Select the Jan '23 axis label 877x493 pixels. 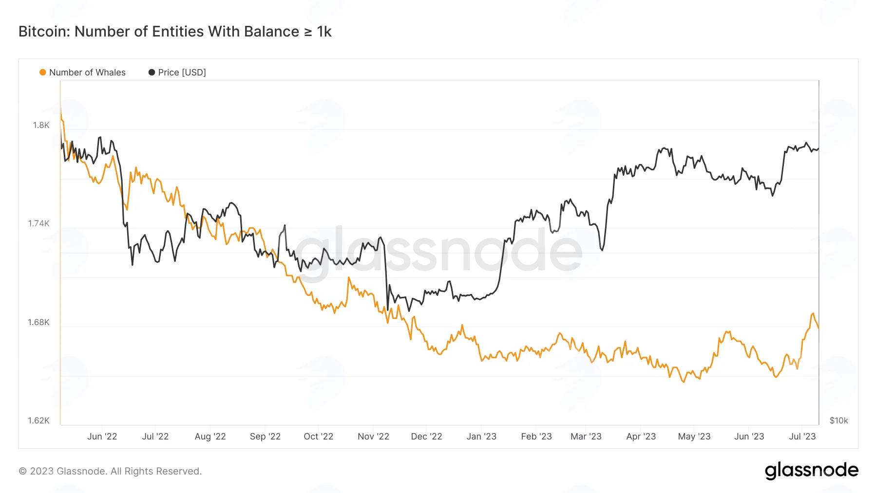[481, 437]
